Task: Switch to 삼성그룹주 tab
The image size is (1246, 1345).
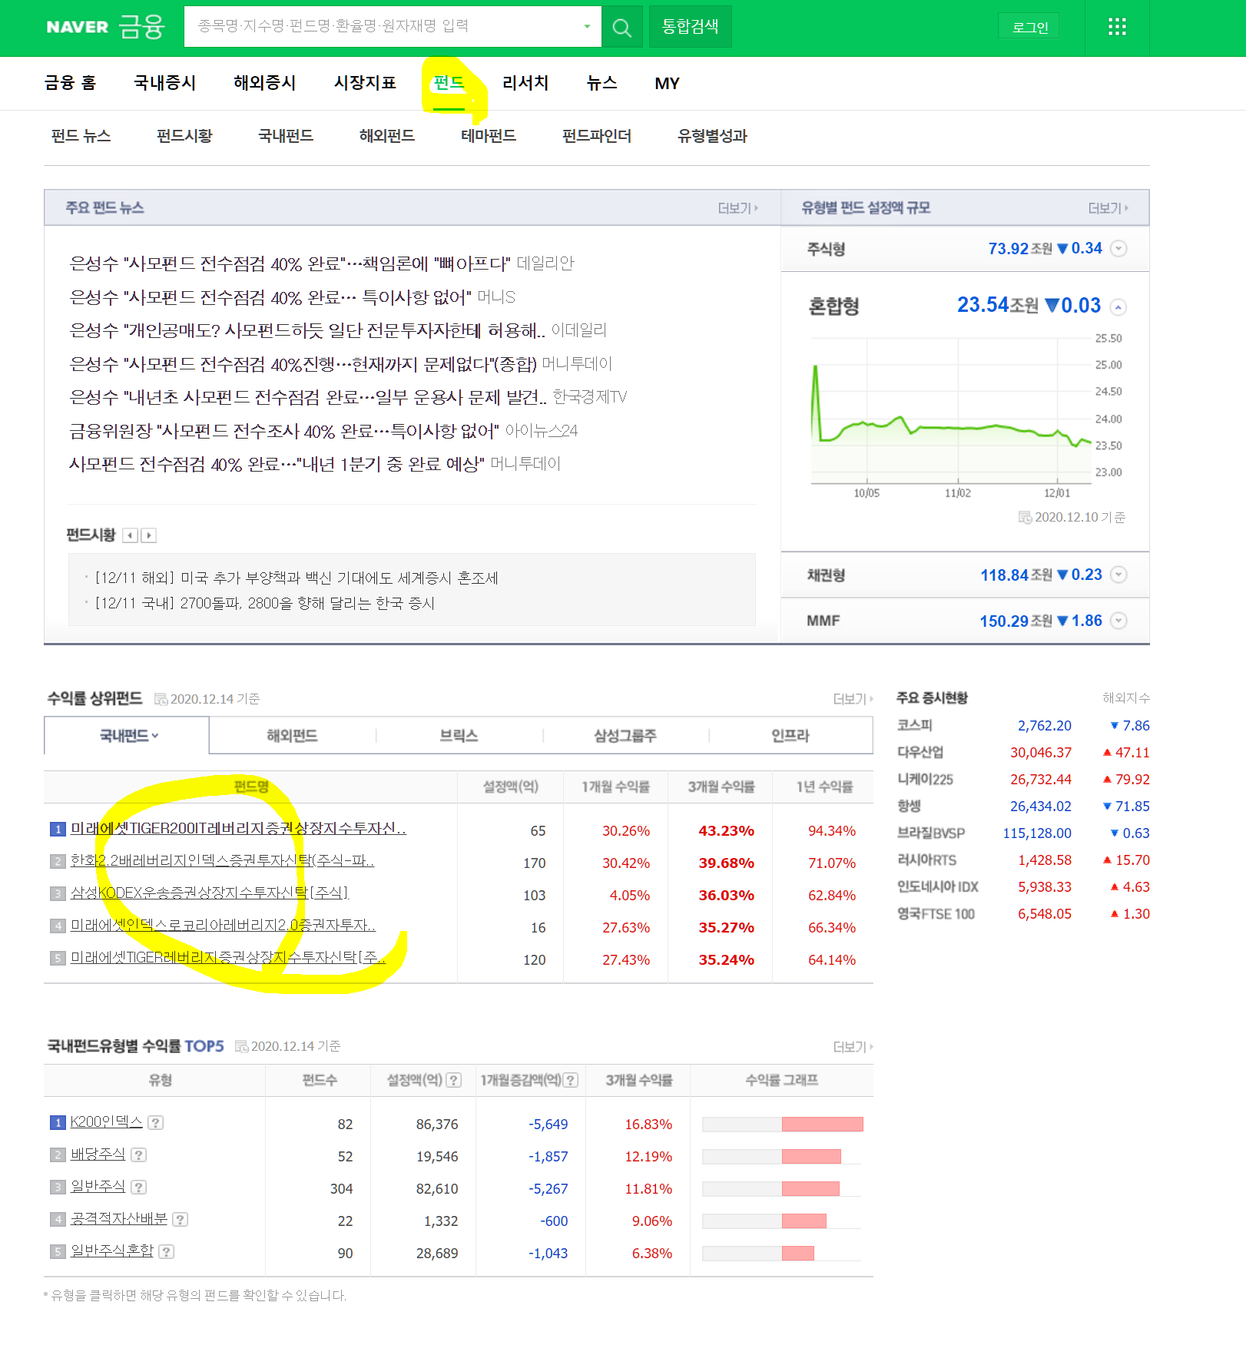Action: [x=625, y=736]
